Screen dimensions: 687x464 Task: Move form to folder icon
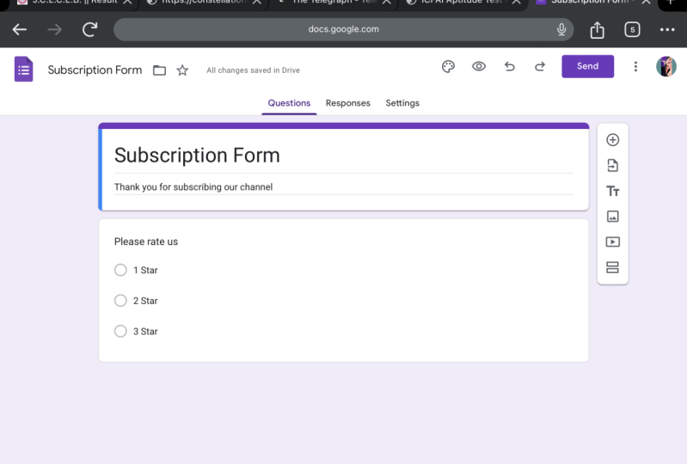pyautogui.click(x=159, y=70)
